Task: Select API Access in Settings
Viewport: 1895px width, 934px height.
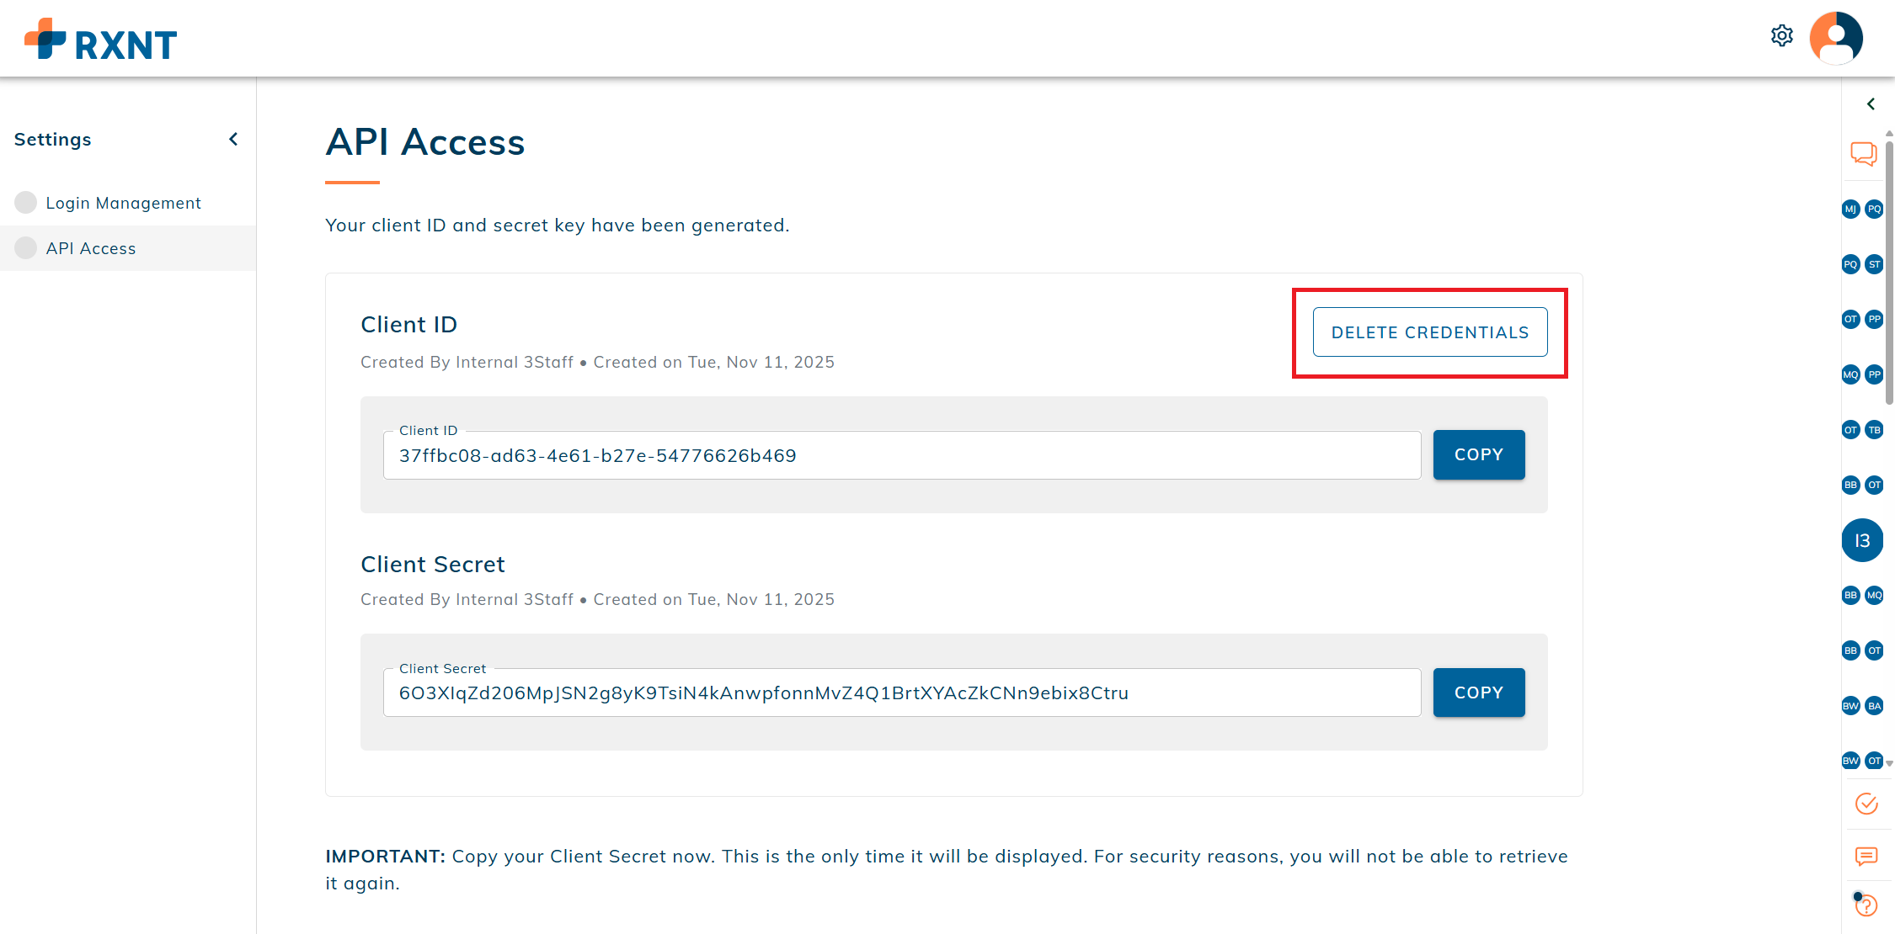Action: point(91,248)
